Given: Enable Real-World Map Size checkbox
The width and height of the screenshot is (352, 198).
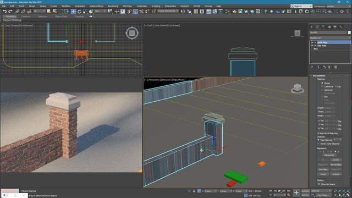Looking at the screenshot, I should [x=318, y=133].
